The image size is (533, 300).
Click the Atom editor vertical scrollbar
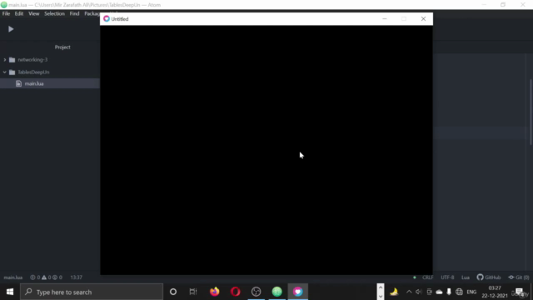(x=531, y=112)
